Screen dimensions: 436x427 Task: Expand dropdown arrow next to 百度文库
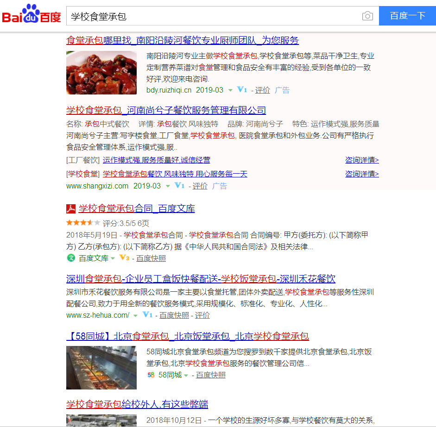pyautogui.click(x=113, y=258)
